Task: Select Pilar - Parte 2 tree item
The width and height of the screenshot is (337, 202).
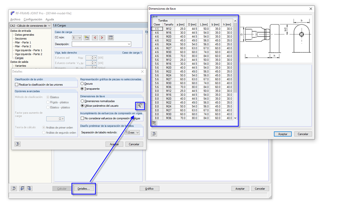Action: pos(23,47)
